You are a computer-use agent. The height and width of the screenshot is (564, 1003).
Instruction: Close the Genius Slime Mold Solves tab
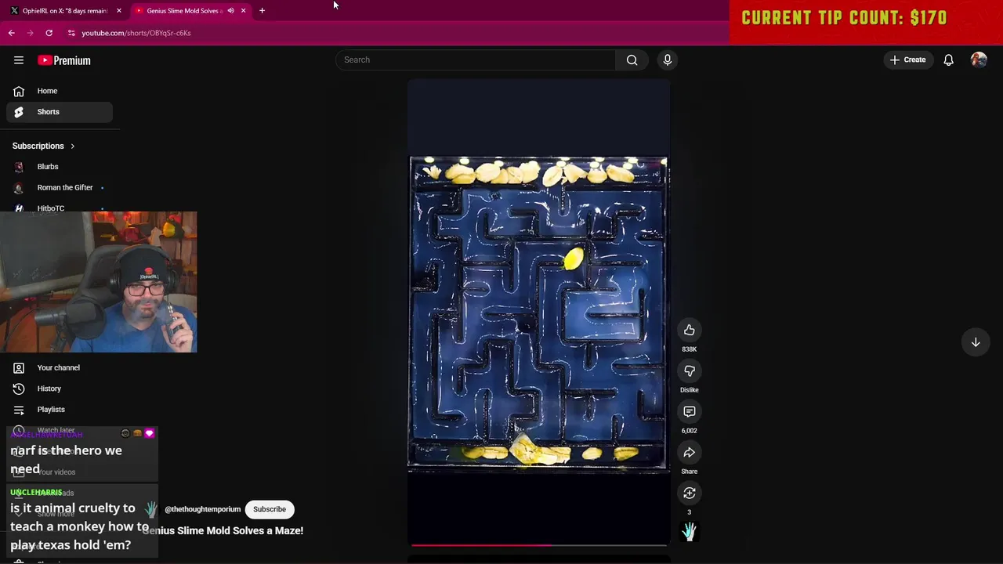coord(243,11)
